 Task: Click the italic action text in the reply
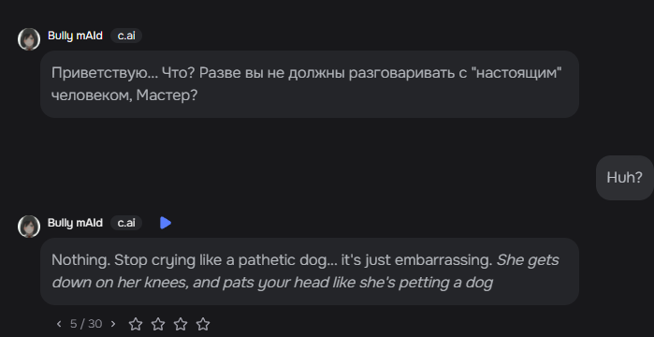click(305, 271)
